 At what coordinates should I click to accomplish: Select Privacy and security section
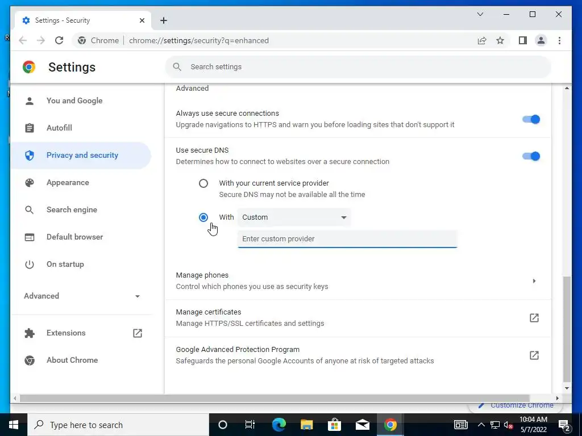tap(82, 156)
